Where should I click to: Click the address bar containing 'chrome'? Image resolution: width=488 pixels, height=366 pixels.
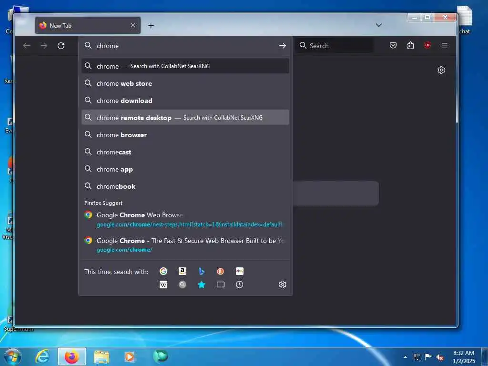tap(185, 46)
